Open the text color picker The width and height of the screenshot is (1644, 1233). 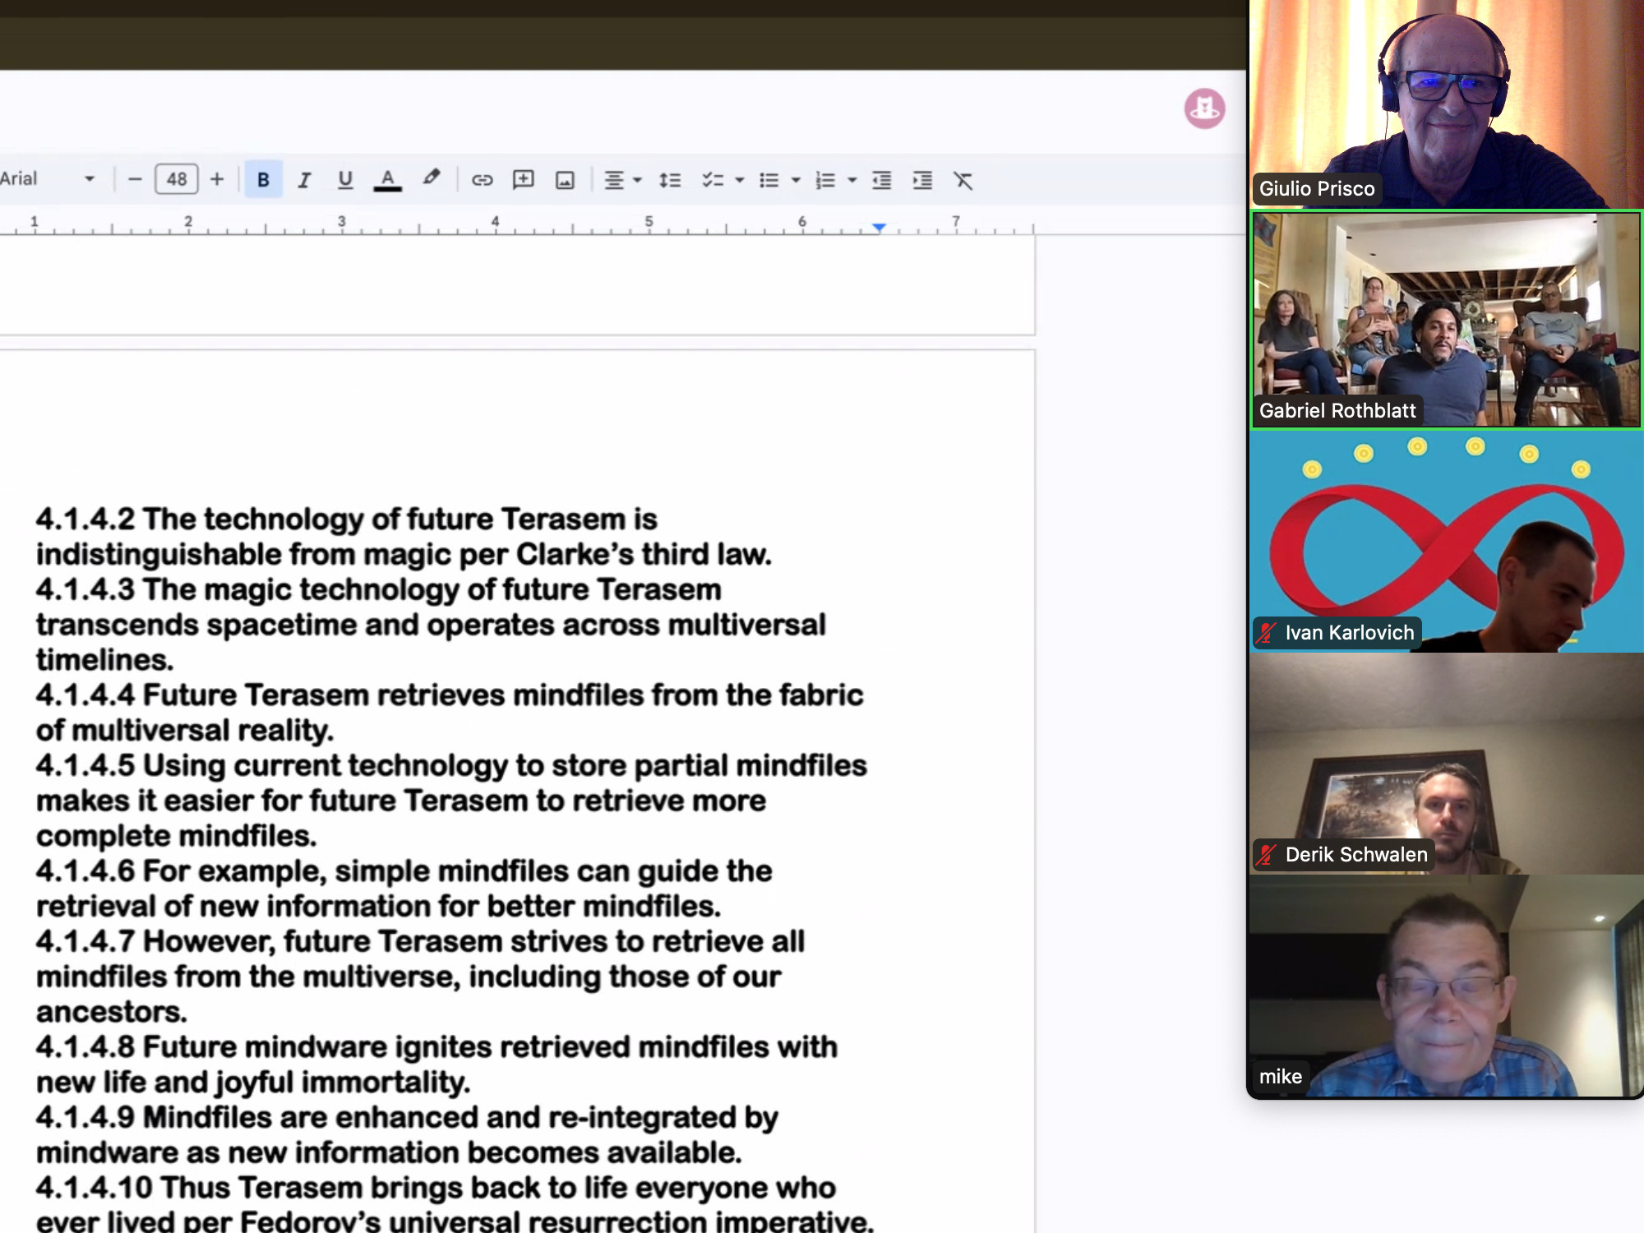tap(387, 179)
